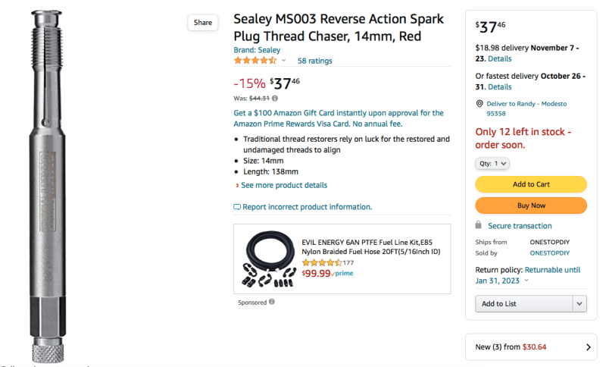The width and height of the screenshot is (606, 367).
Task: Click the Secure transaction lock icon
Action: pos(479,225)
